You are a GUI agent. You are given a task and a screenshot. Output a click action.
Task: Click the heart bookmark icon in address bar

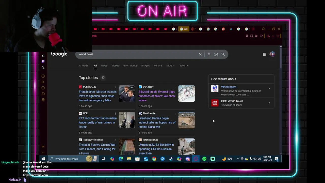[x=261, y=36]
